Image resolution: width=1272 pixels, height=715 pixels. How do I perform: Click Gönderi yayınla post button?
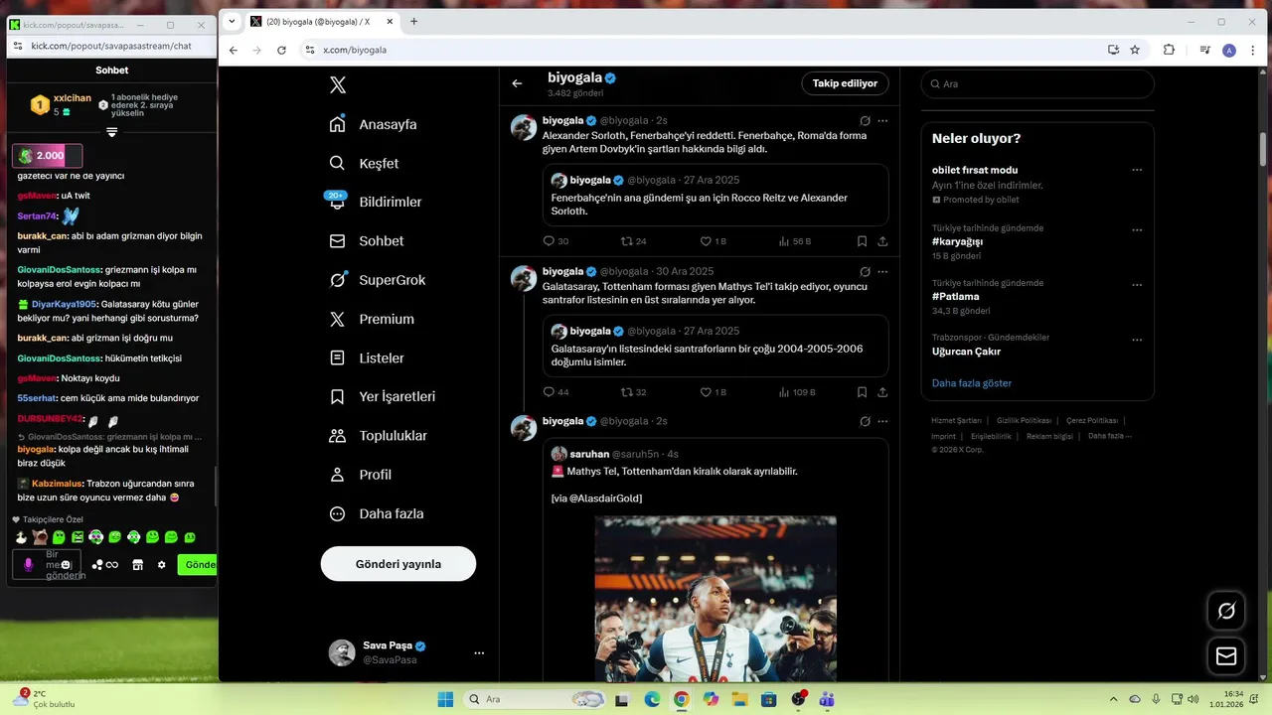coord(398,564)
